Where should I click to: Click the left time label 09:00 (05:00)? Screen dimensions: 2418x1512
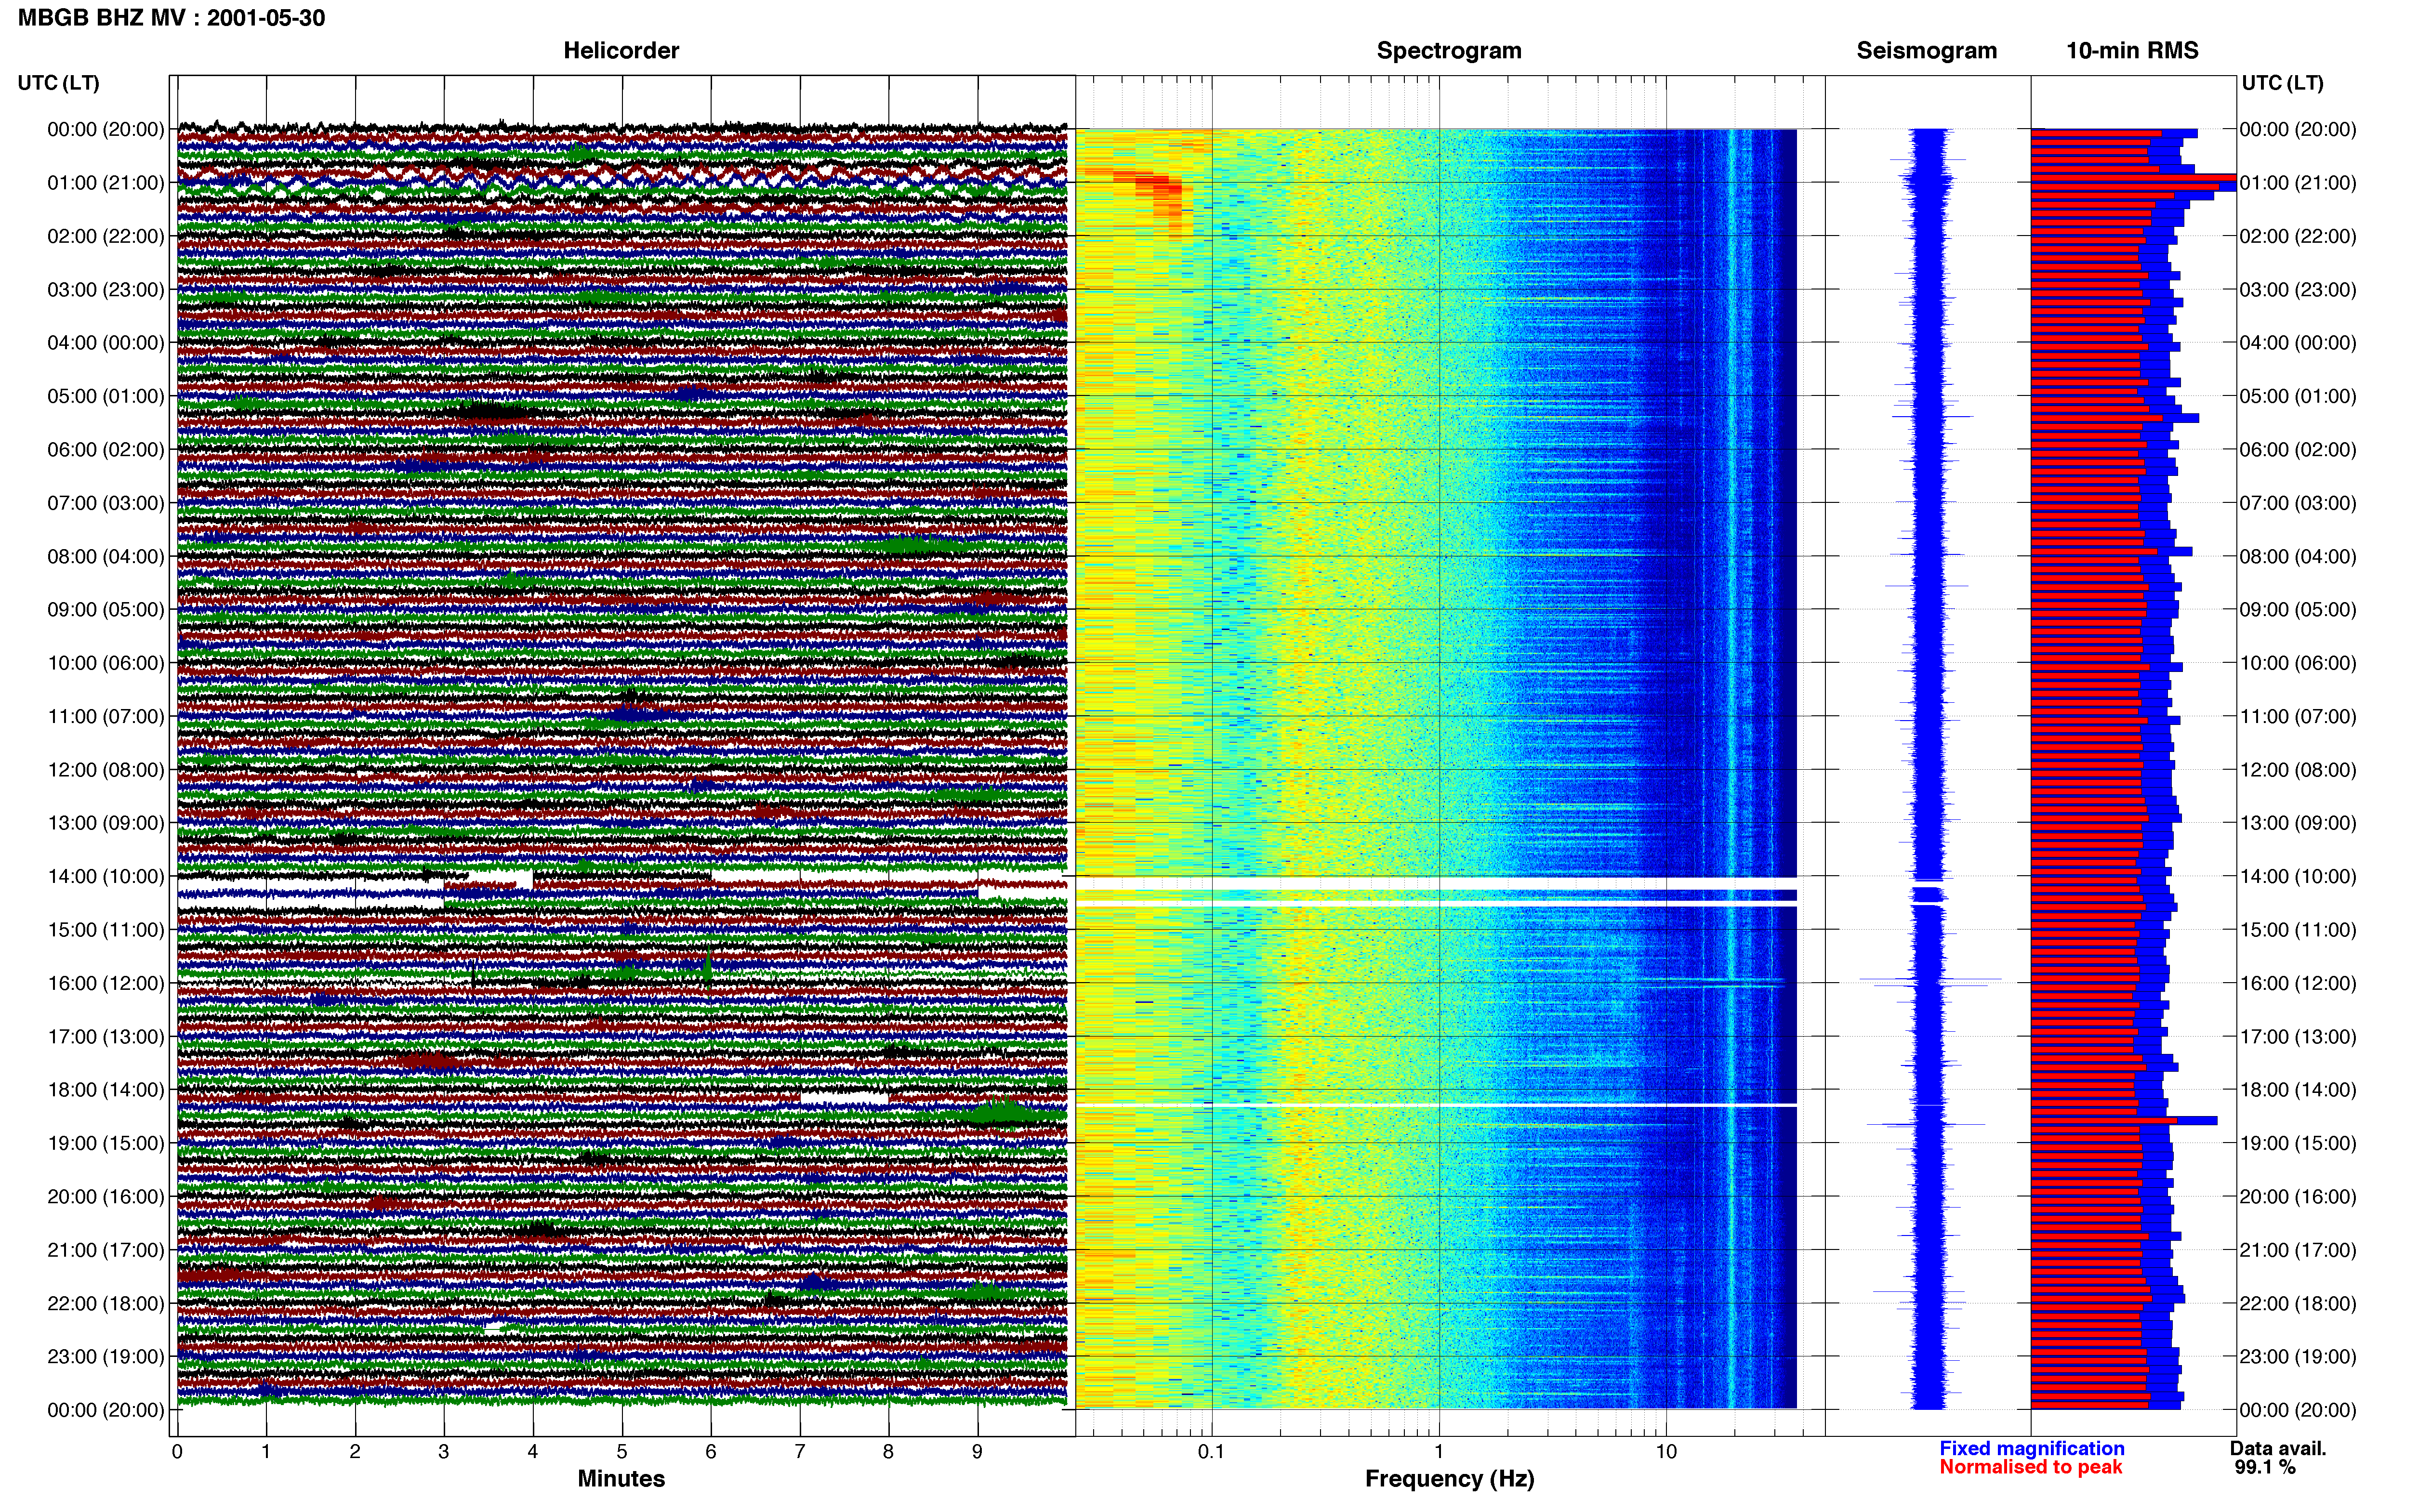pos(106,610)
